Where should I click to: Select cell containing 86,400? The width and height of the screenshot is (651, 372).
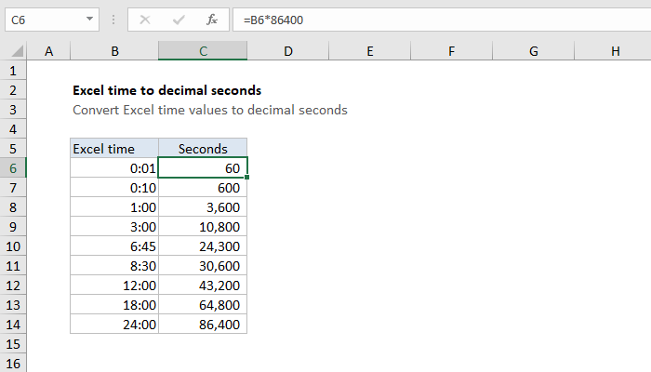[203, 325]
